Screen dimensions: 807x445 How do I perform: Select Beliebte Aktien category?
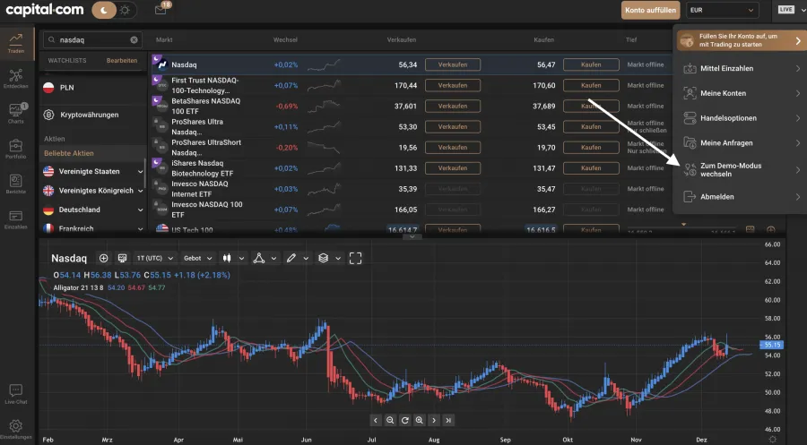tap(92, 153)
